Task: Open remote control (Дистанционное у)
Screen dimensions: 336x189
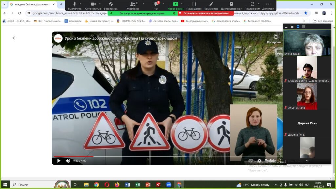Action: pos(231,5)
